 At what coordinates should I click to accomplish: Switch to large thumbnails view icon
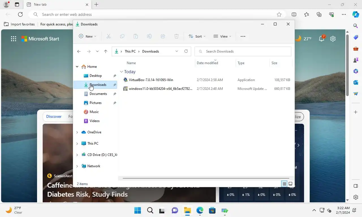click(x=290, y=184)
